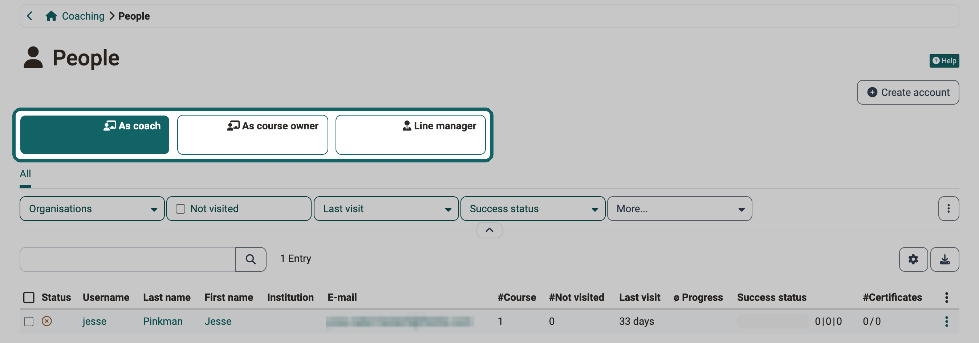This screenshot has width=979, height=343.
Task: Open table settings gear
Action: (x=913, y=259)
